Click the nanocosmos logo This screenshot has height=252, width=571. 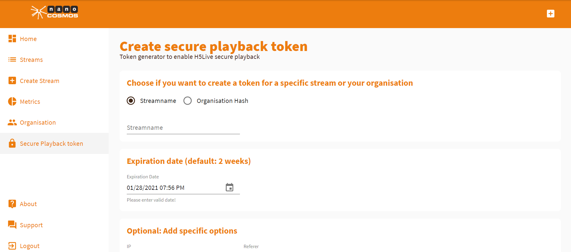tap(54, 12)
